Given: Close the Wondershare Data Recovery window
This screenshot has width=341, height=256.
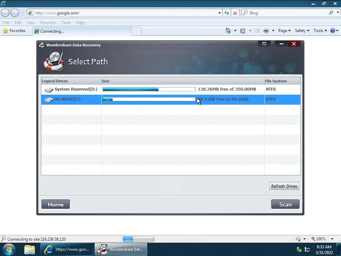Looking at the screenshot, I should click(294, 44).
